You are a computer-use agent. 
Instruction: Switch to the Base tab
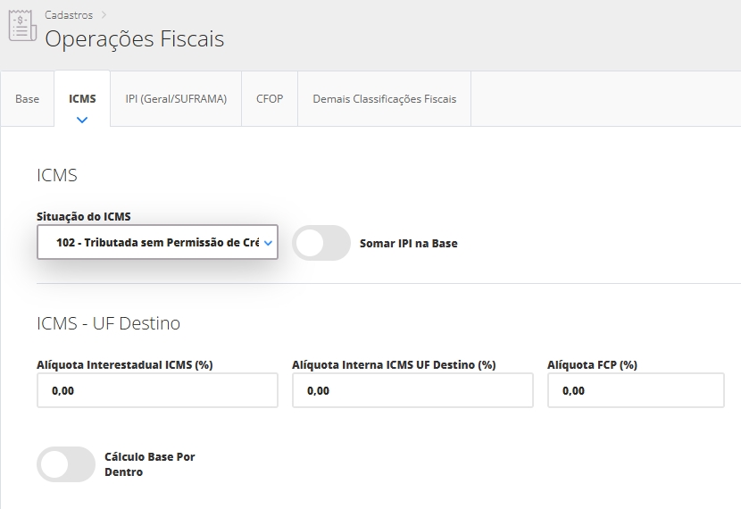point(28,99)
